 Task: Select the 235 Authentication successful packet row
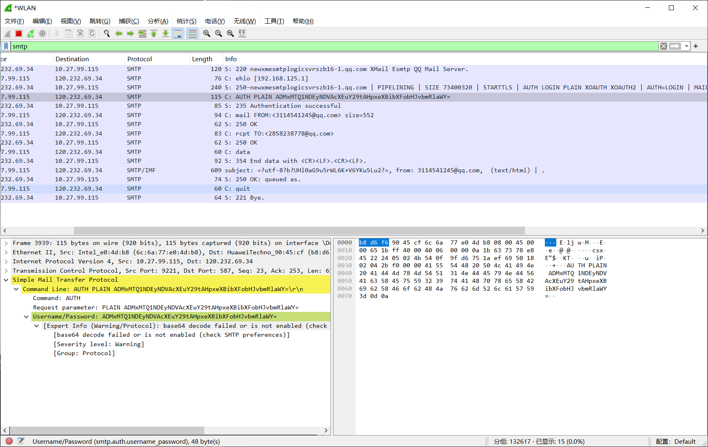pyautogui.click(x=285, y=106)
